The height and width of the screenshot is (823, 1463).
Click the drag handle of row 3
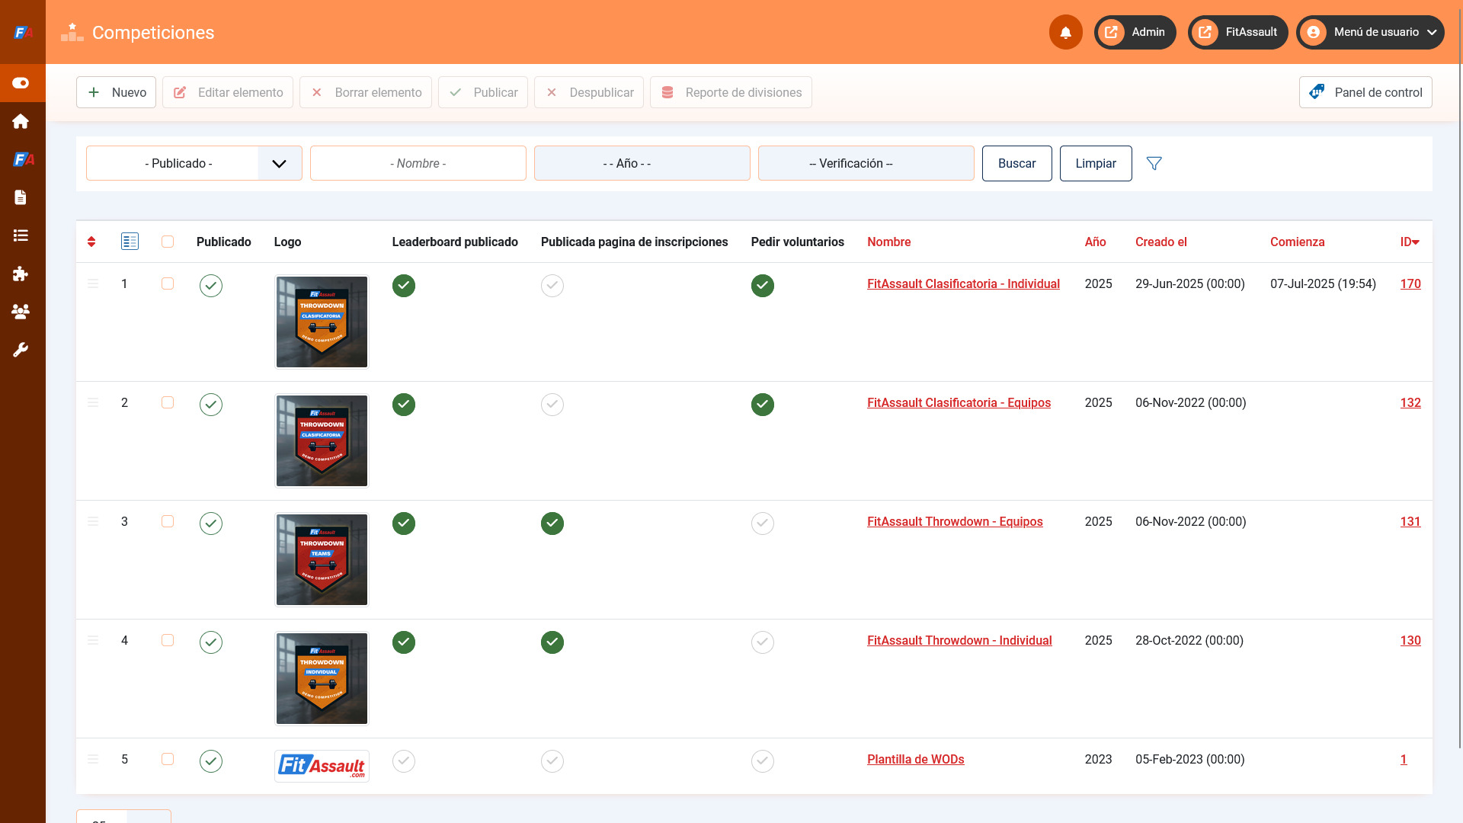coord(93,521)
